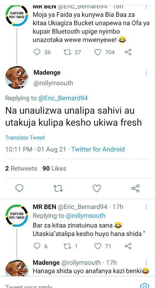Open Madenge's profile picture
This screenshot has height=288, width=155.
17,77
